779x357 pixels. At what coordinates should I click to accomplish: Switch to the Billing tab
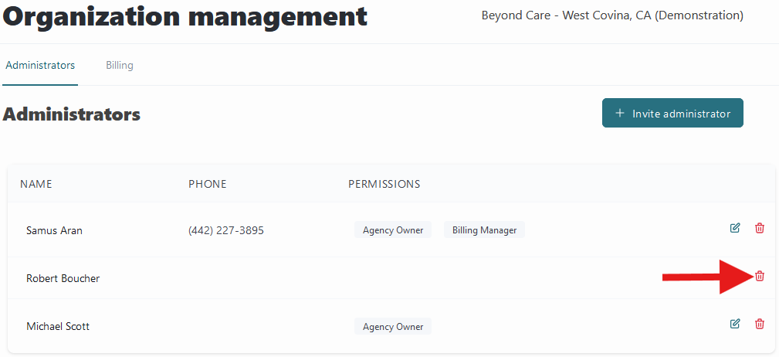click(119, 65)
